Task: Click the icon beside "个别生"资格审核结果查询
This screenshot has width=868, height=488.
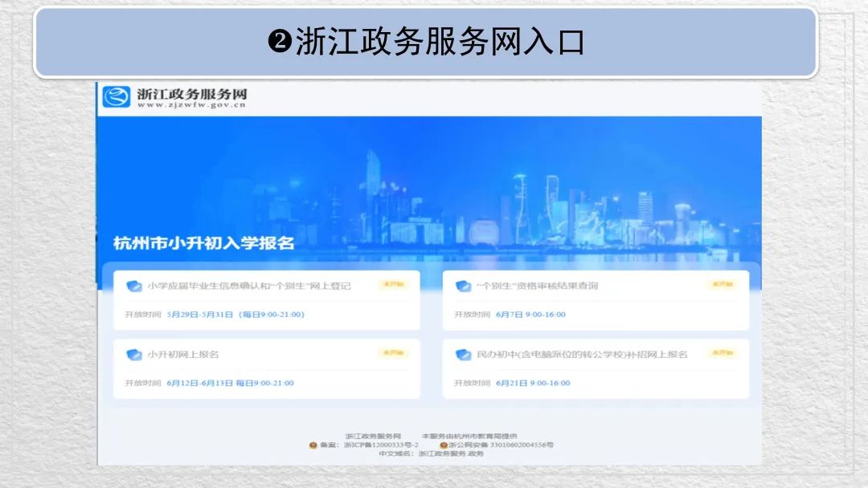Action: [464, 286]
